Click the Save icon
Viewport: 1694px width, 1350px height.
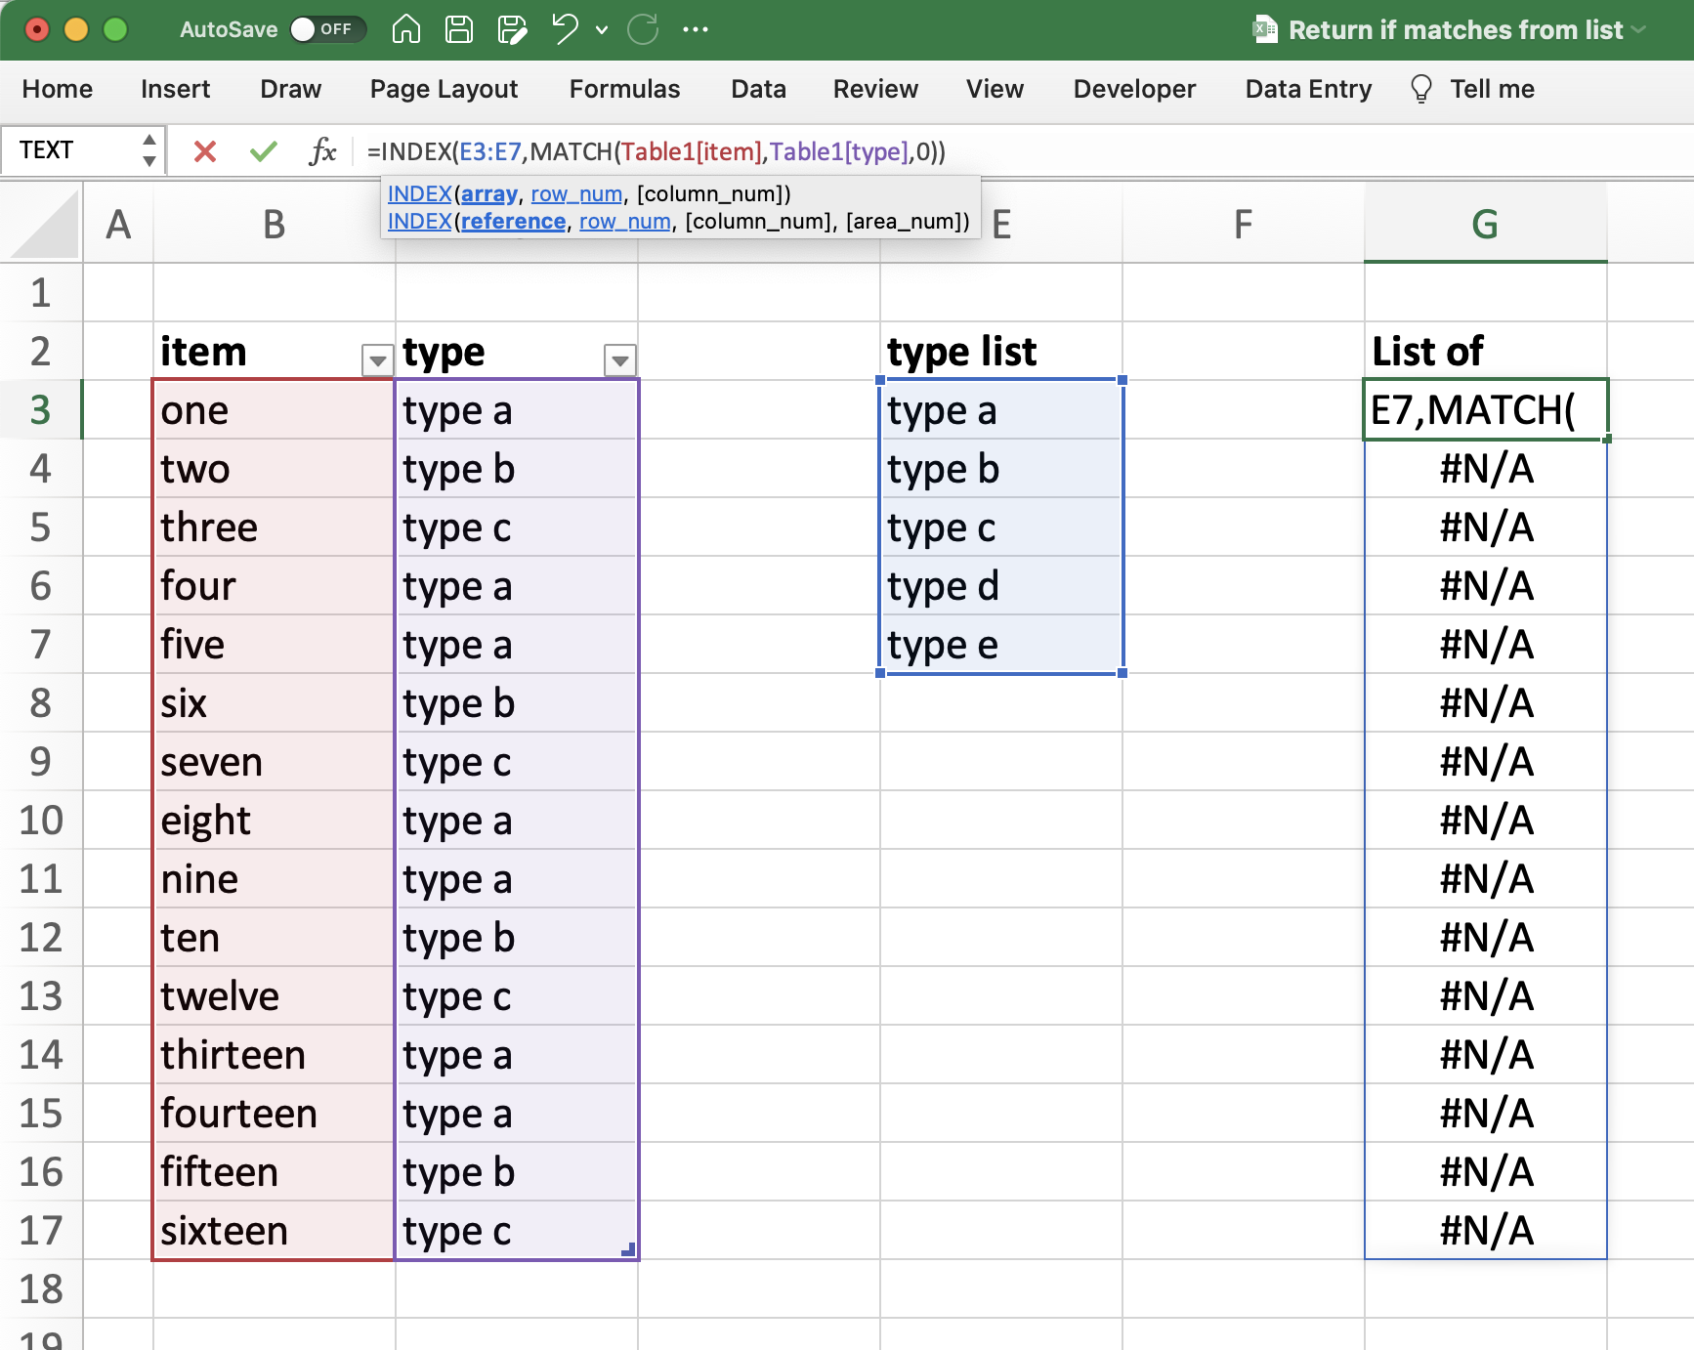click(458, 29)
